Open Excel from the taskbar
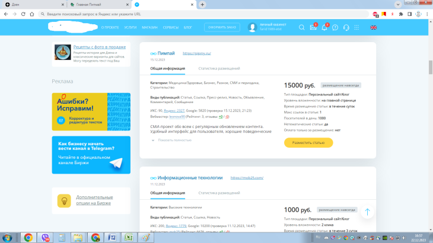This screenshot has height=243, width=433. 129,238
